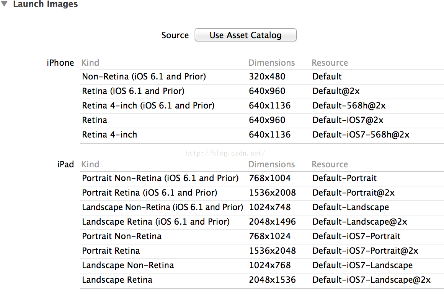The height and width of the screenshot is (298, 444).
Task: Select the "Default-Landscape@2x" resource cell
Action: (360, 222)
